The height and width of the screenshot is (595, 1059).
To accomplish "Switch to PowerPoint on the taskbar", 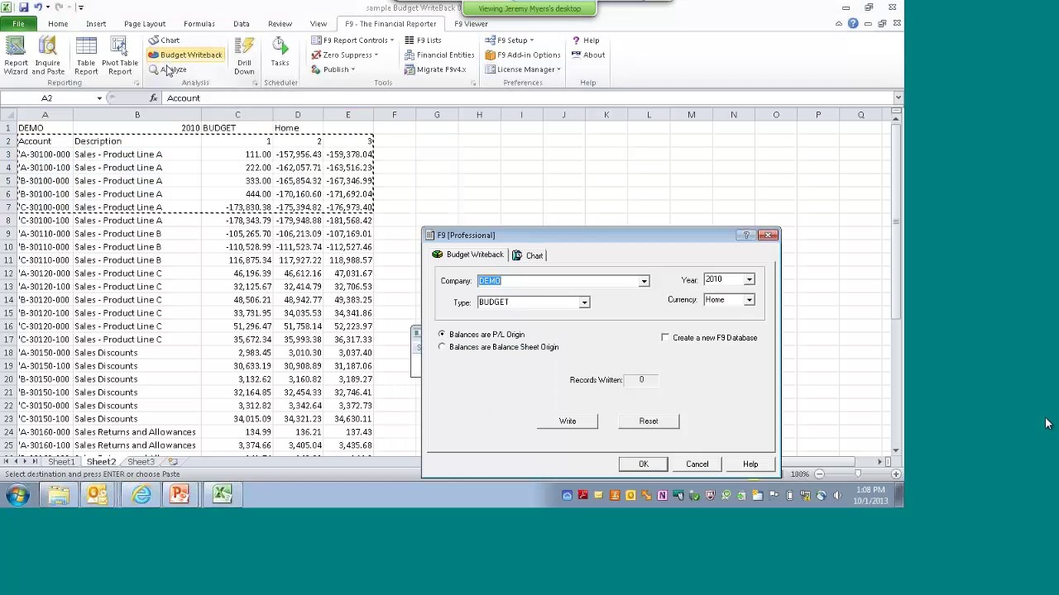I will pyautogui.click(x=180, y=495).
